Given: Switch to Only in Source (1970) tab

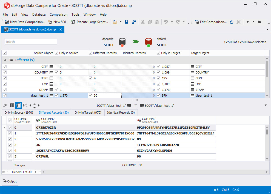Looking at the screenshot, I should coord(19,113).
